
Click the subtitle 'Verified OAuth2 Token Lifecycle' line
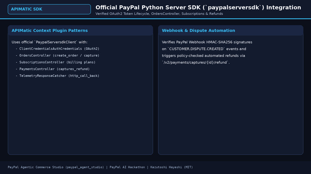tap(159, 14)
